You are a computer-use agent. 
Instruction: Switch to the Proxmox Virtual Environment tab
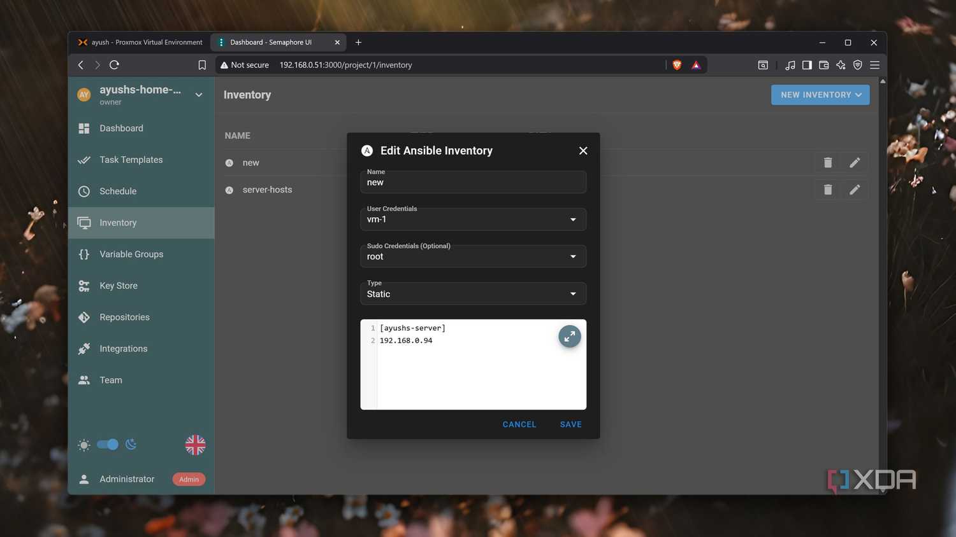click(140, 43)
